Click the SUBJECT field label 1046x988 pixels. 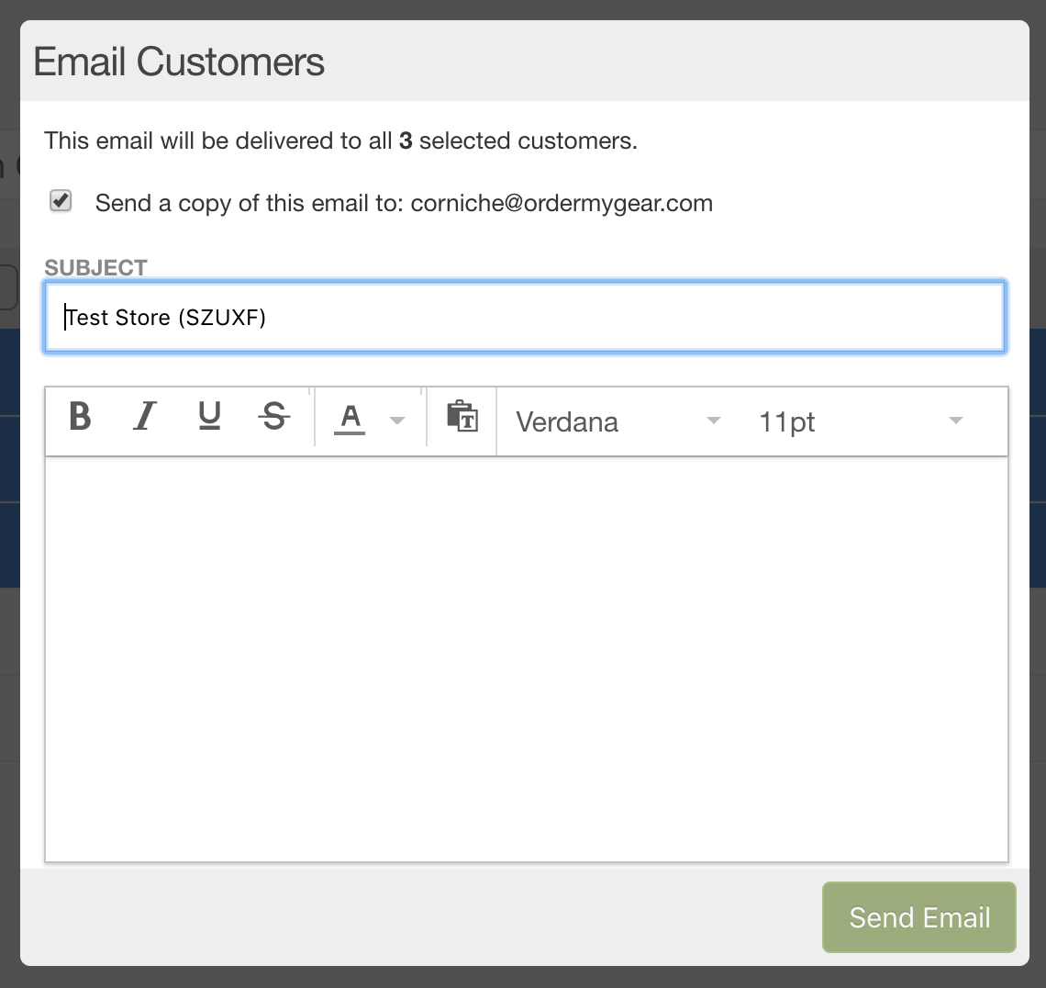tap(95, 267)
